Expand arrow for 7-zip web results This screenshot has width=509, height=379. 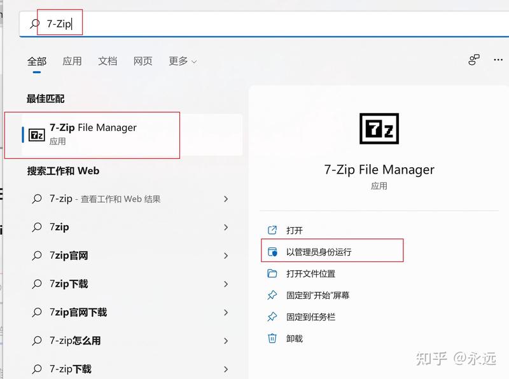pos(226,199)
